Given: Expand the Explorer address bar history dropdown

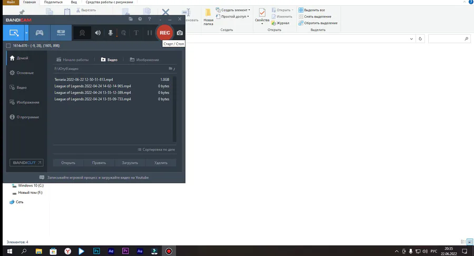Looking at the screenshot, I should coord(411,39).
